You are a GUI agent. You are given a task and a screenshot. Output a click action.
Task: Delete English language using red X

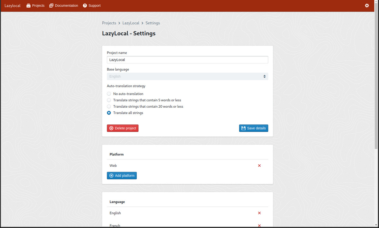tap(259, 213)
